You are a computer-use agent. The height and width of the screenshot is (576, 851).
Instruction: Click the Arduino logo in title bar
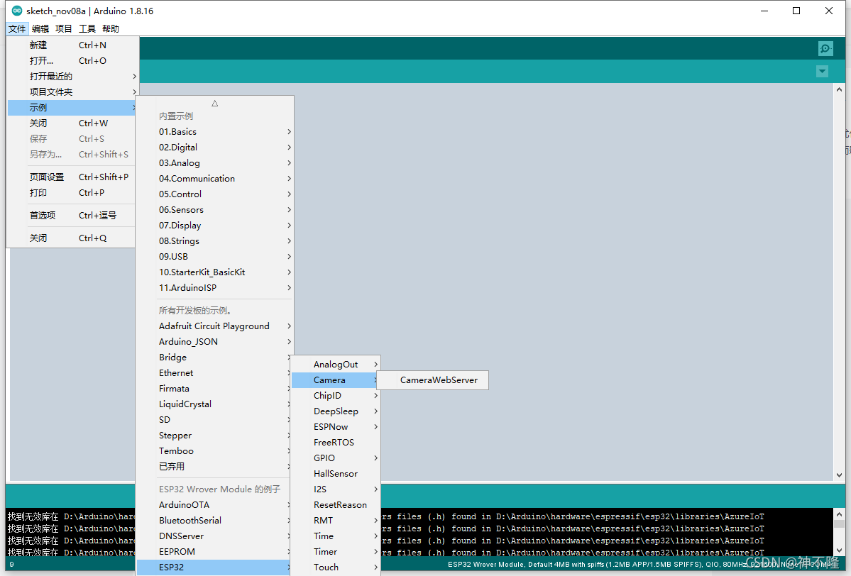click(x=17, y=11)
